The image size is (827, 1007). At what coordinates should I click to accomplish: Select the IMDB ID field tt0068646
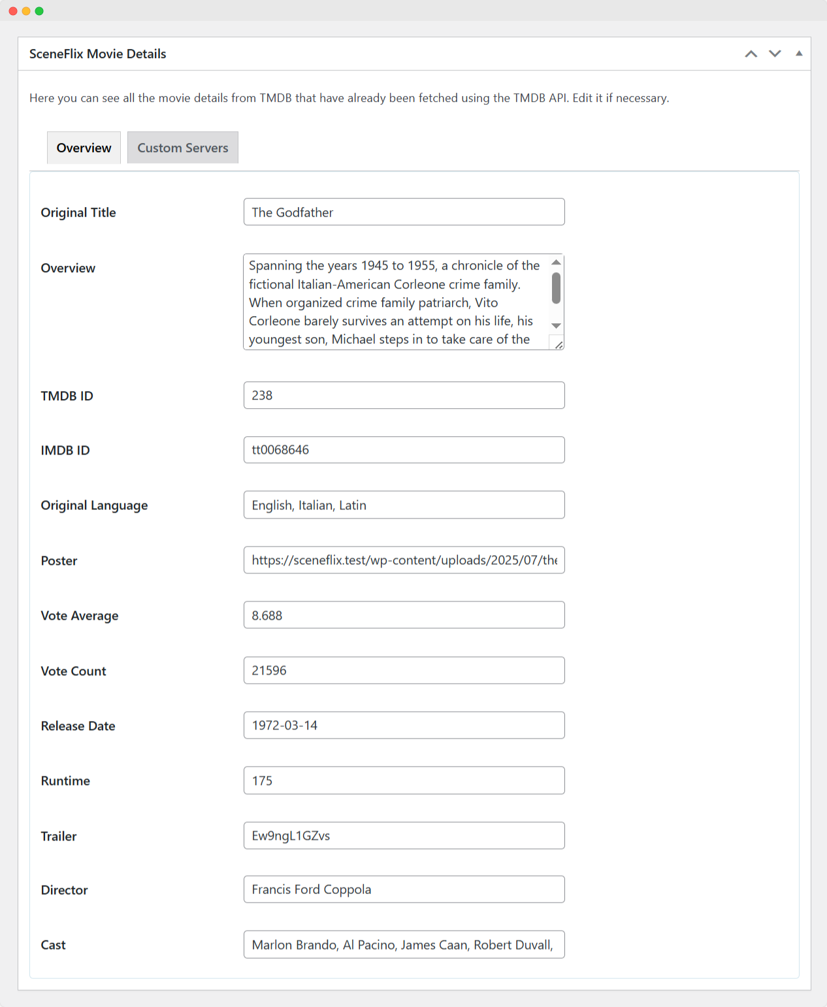coord(404,450)
